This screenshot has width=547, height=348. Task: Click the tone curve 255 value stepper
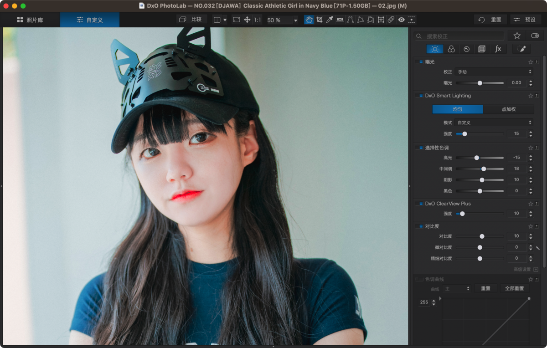(433, 302)
